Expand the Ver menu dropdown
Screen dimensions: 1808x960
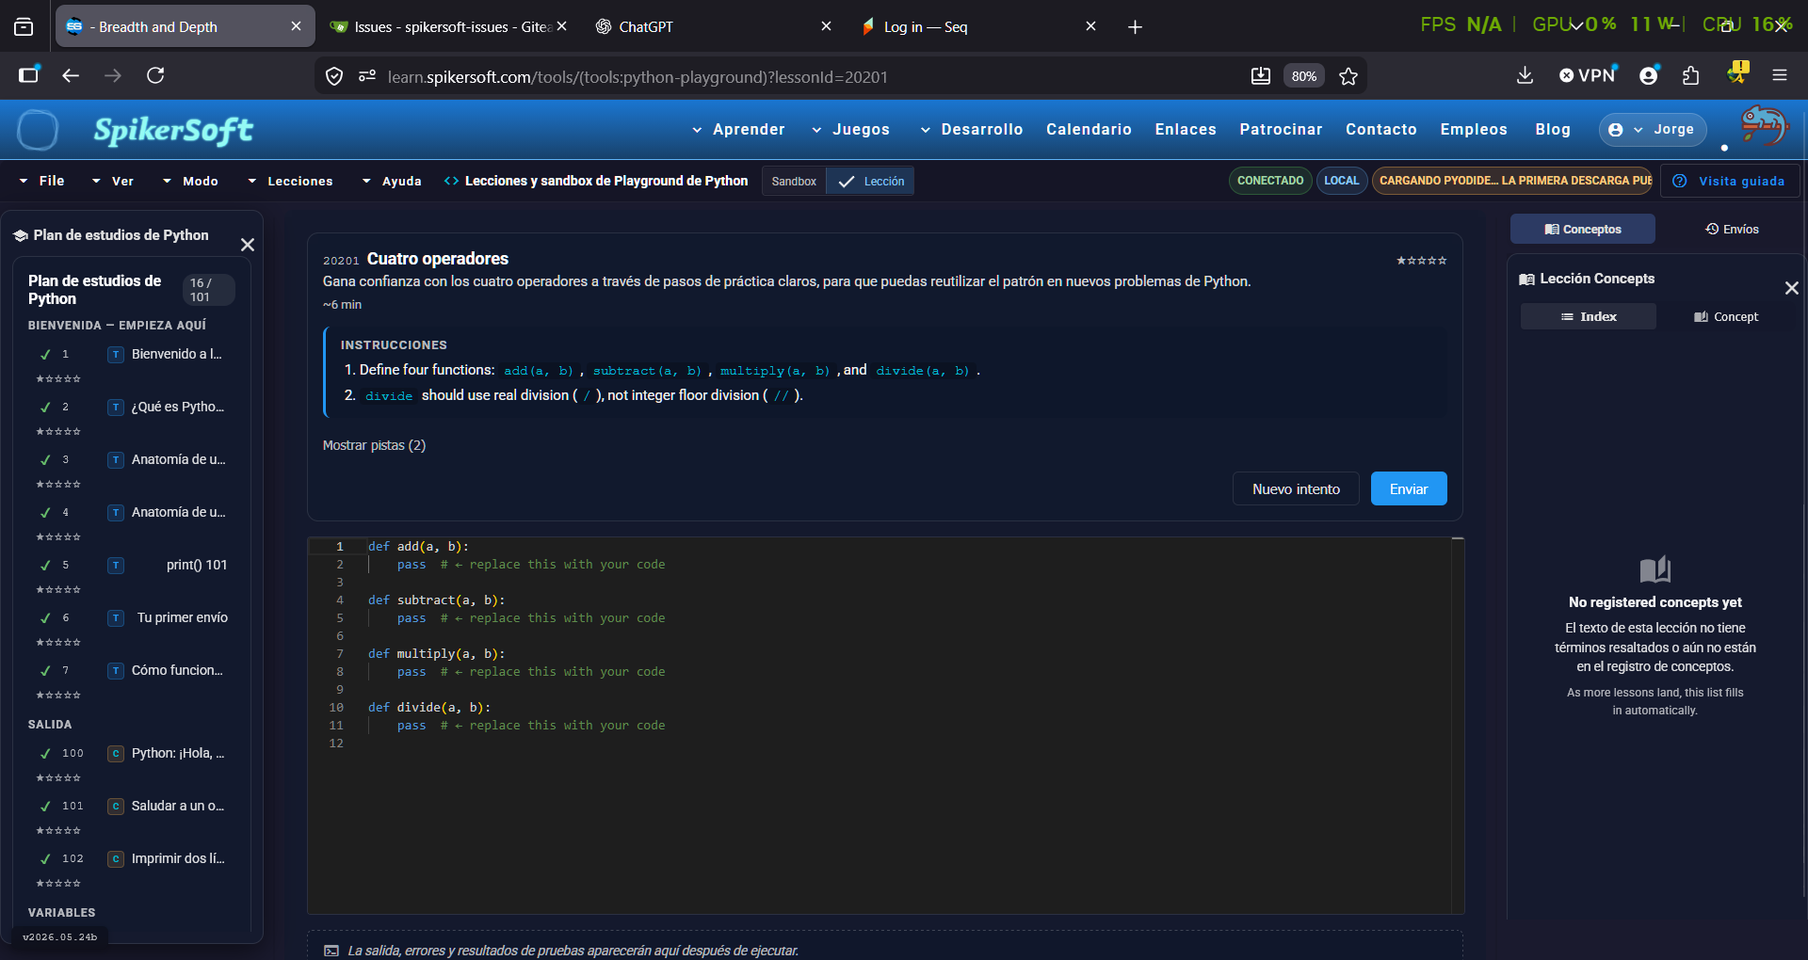tap(113, 181)
